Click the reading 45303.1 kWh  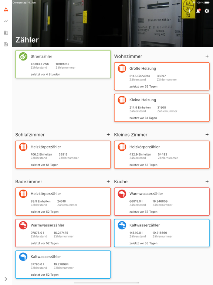[40, 64]
